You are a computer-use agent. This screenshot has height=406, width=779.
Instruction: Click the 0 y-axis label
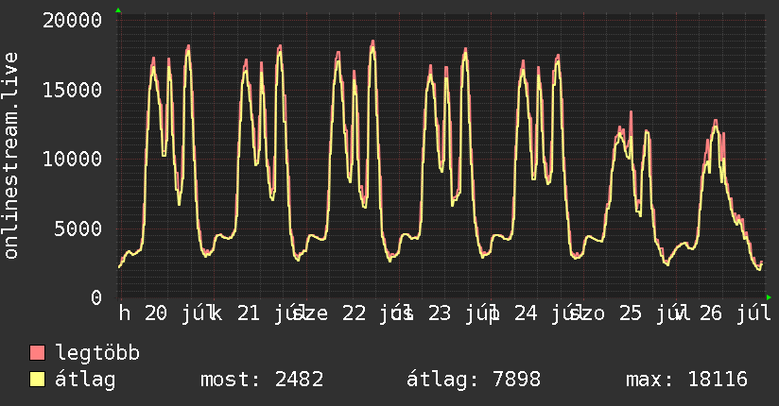96,297
